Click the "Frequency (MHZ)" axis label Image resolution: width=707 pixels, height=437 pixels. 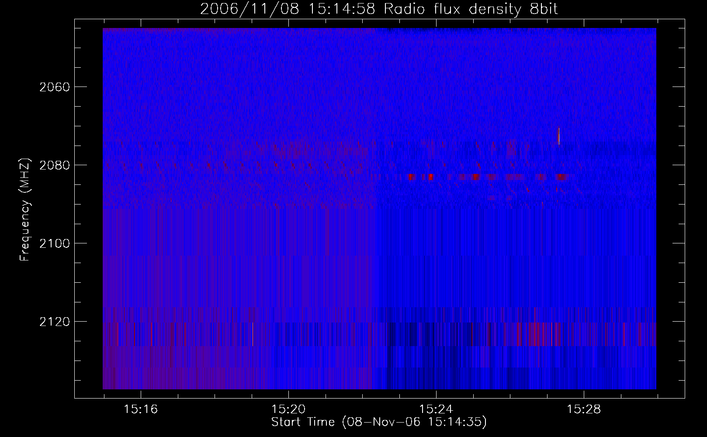click(x=25, y=209)
